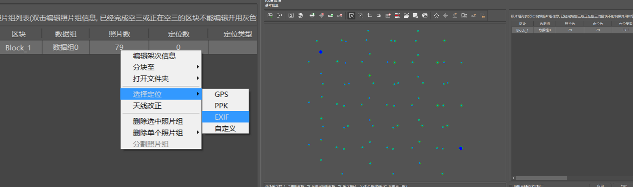Click the add photos toolbar icon
Screen dimensions: 633x187
[x=270, y=16]
